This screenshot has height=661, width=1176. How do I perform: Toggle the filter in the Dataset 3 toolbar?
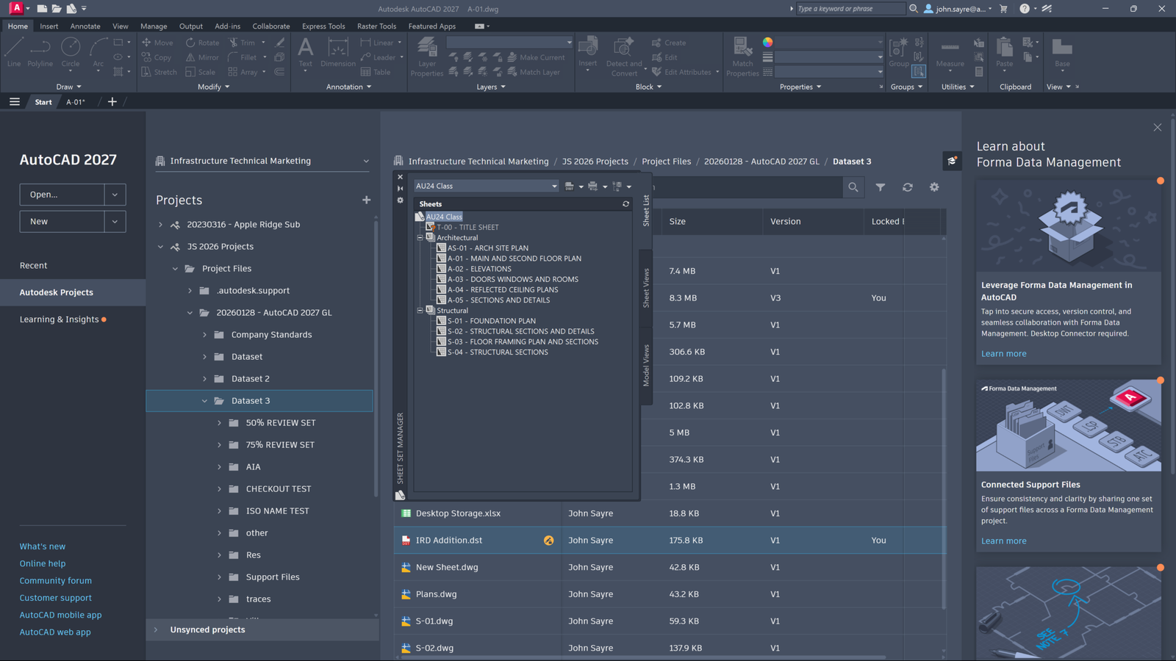pos(881,187)
